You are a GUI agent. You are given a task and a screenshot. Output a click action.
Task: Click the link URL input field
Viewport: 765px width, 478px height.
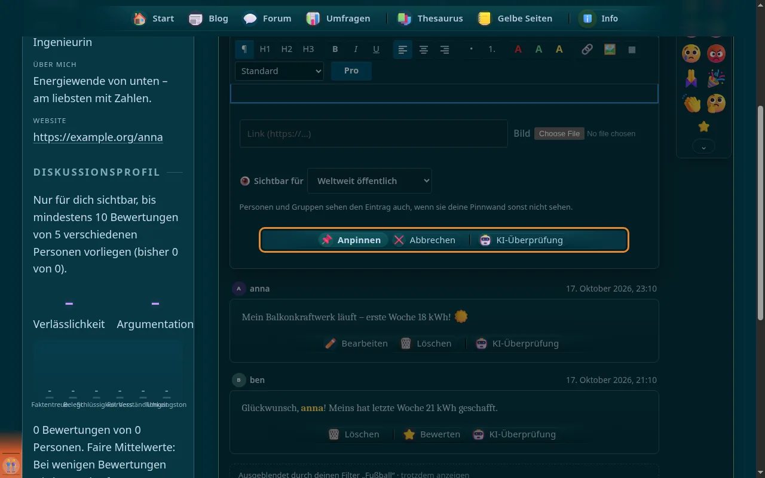374,134
